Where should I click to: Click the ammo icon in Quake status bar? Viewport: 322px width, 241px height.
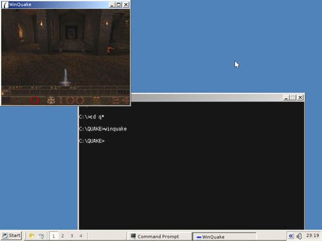(x=97, y=100)
